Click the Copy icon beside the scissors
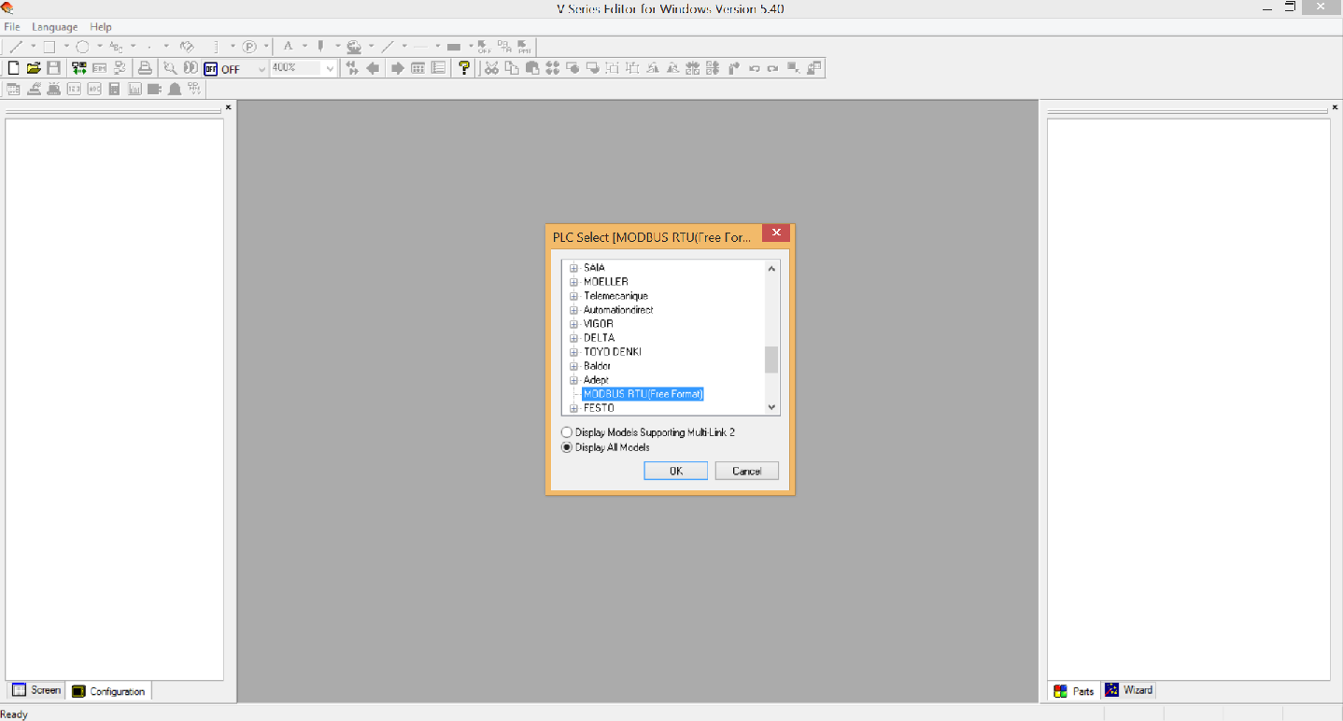1343x721 pixels. point(512,68)
